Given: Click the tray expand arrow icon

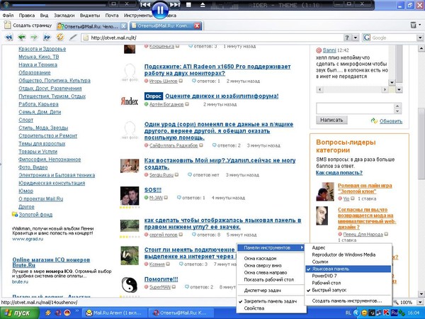Looking at the screenshot, I should (x=356, y=313).
